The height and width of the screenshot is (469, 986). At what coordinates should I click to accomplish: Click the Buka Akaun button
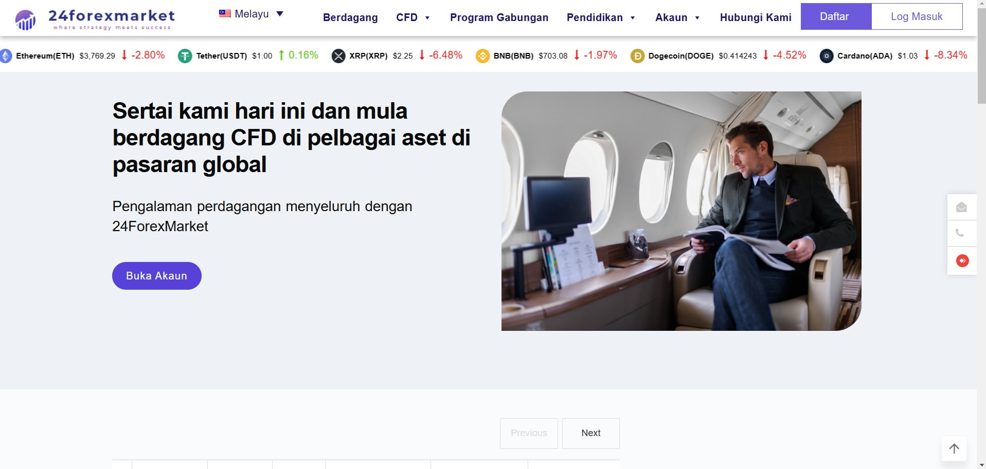tap(157, 276)
